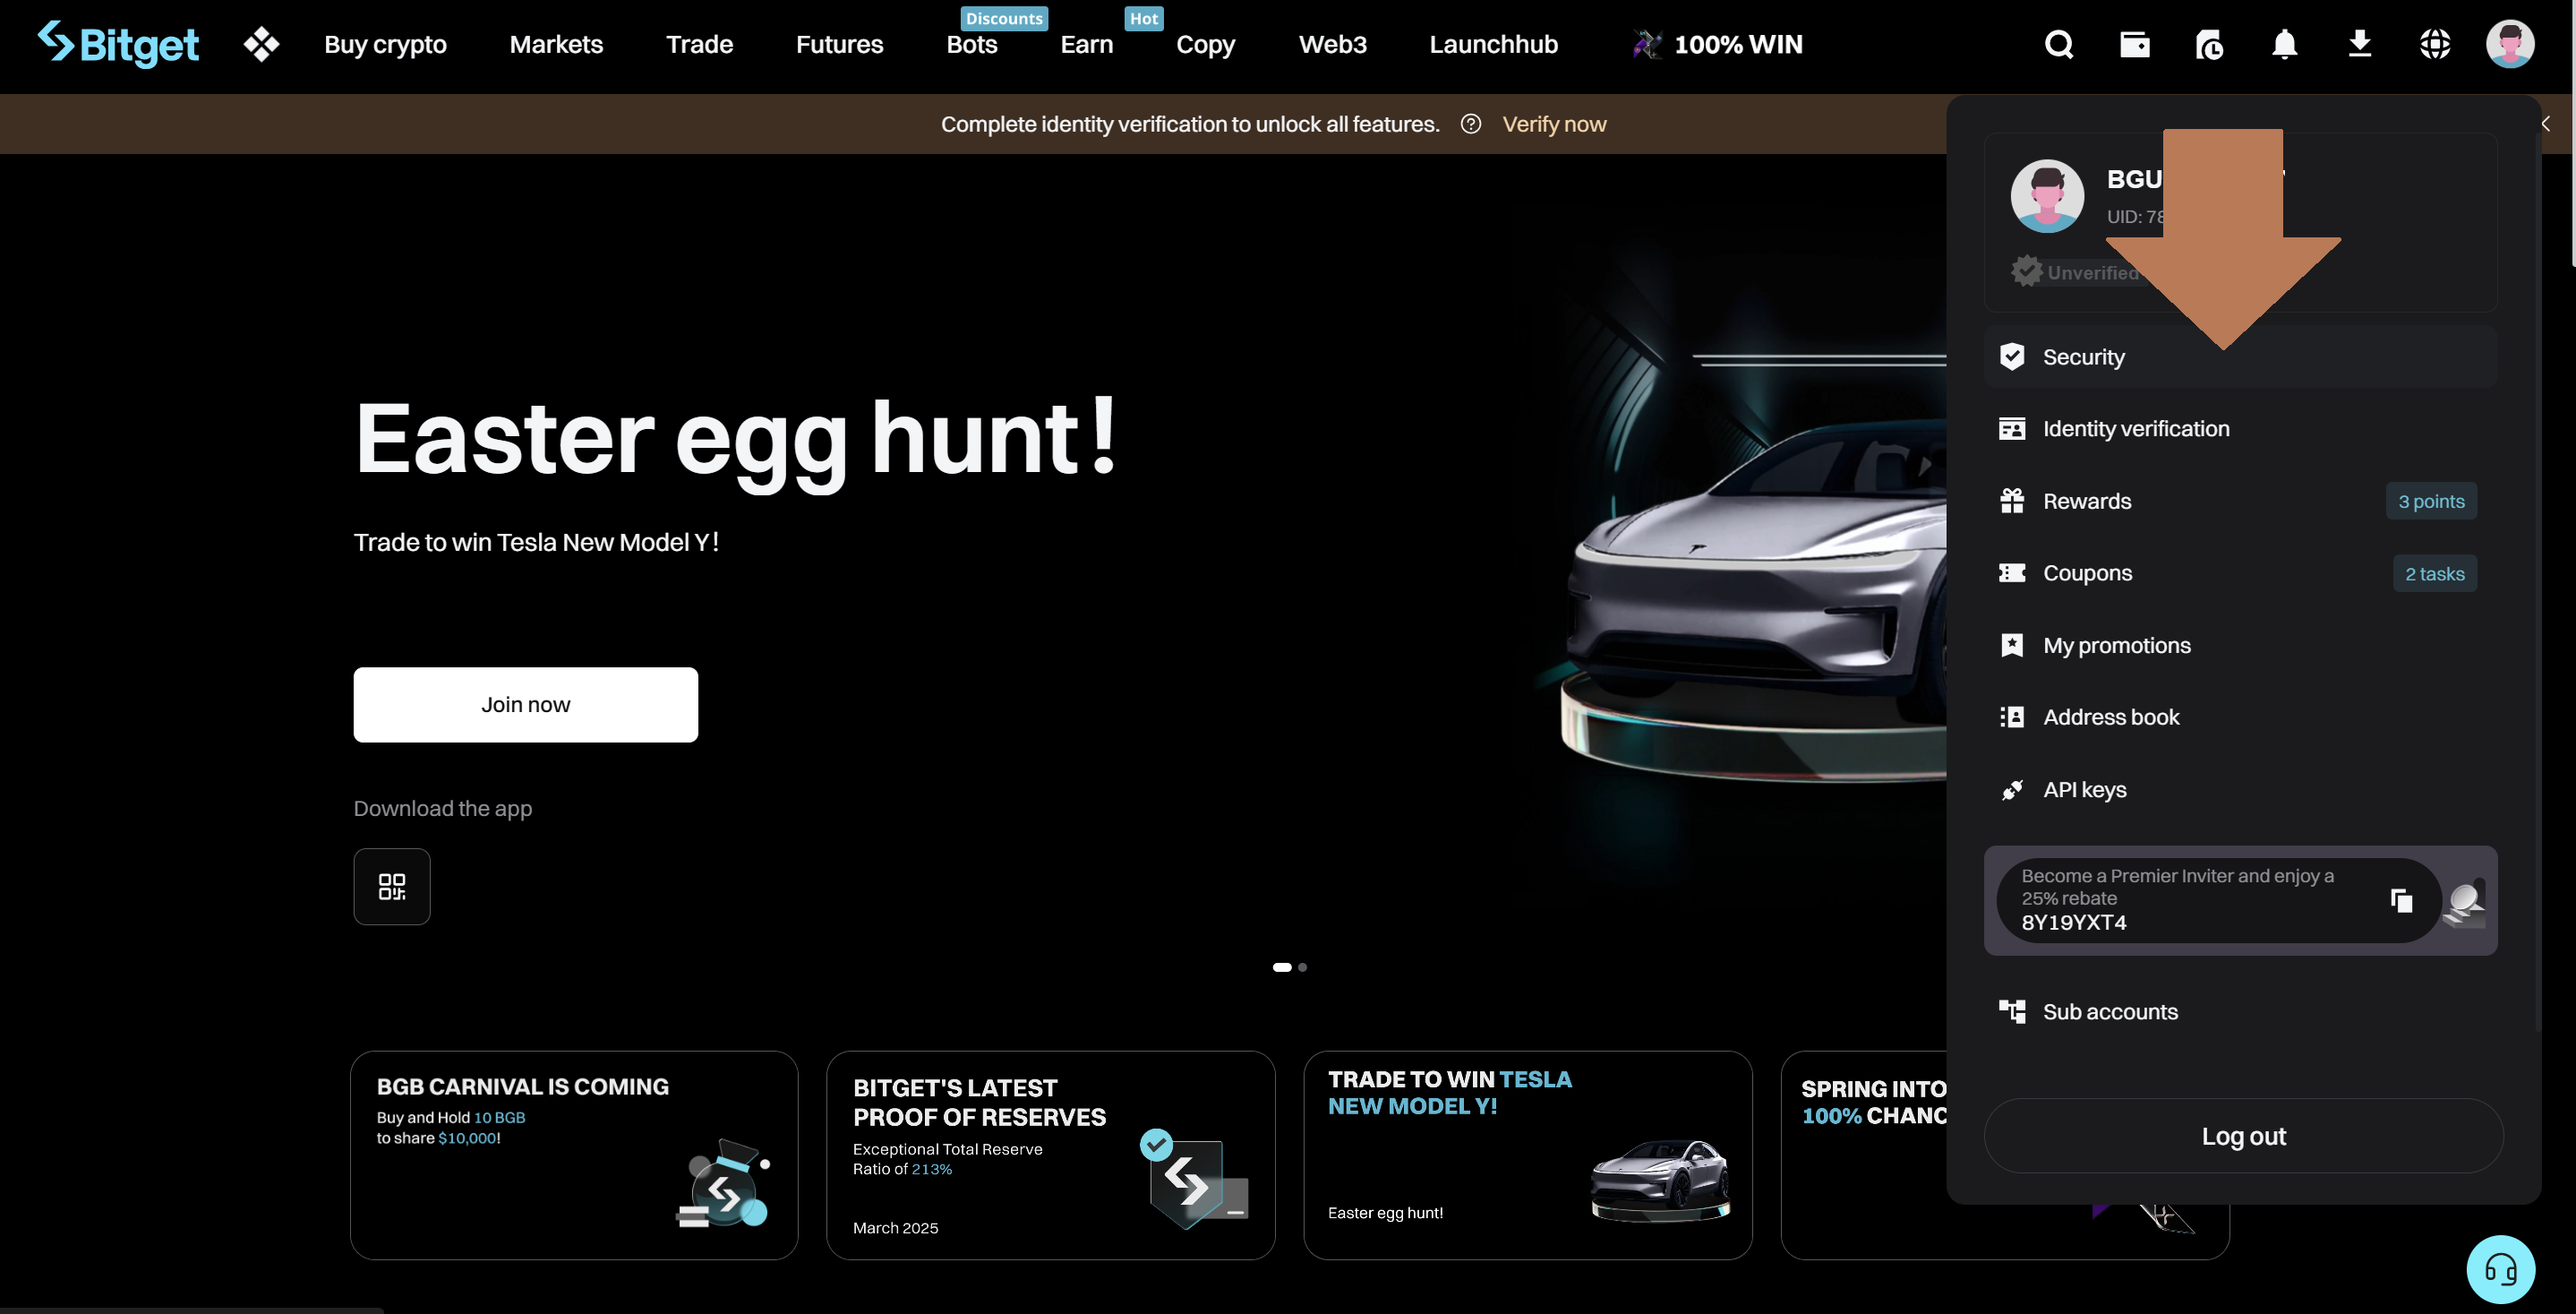Open the Bots menu
Image resolution: width=2576 pixels, height=1314 pixels.
[972, 44]
